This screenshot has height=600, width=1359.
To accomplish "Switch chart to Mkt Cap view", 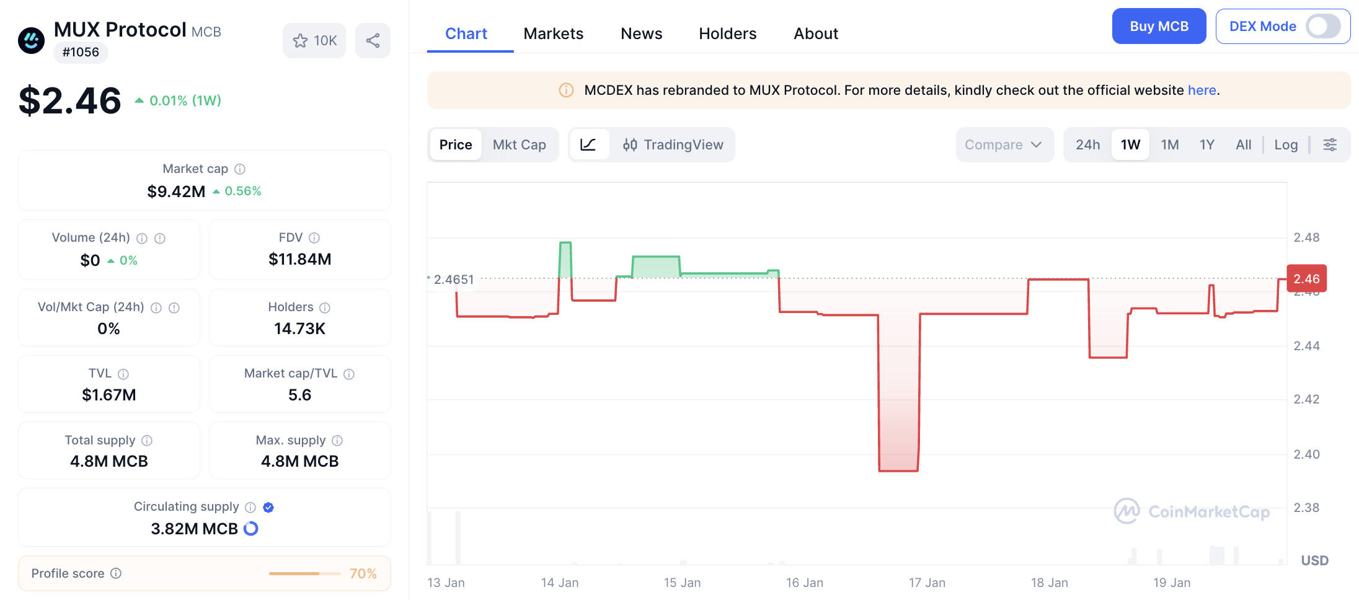I will pyautogui.click(x=519, y=144).
